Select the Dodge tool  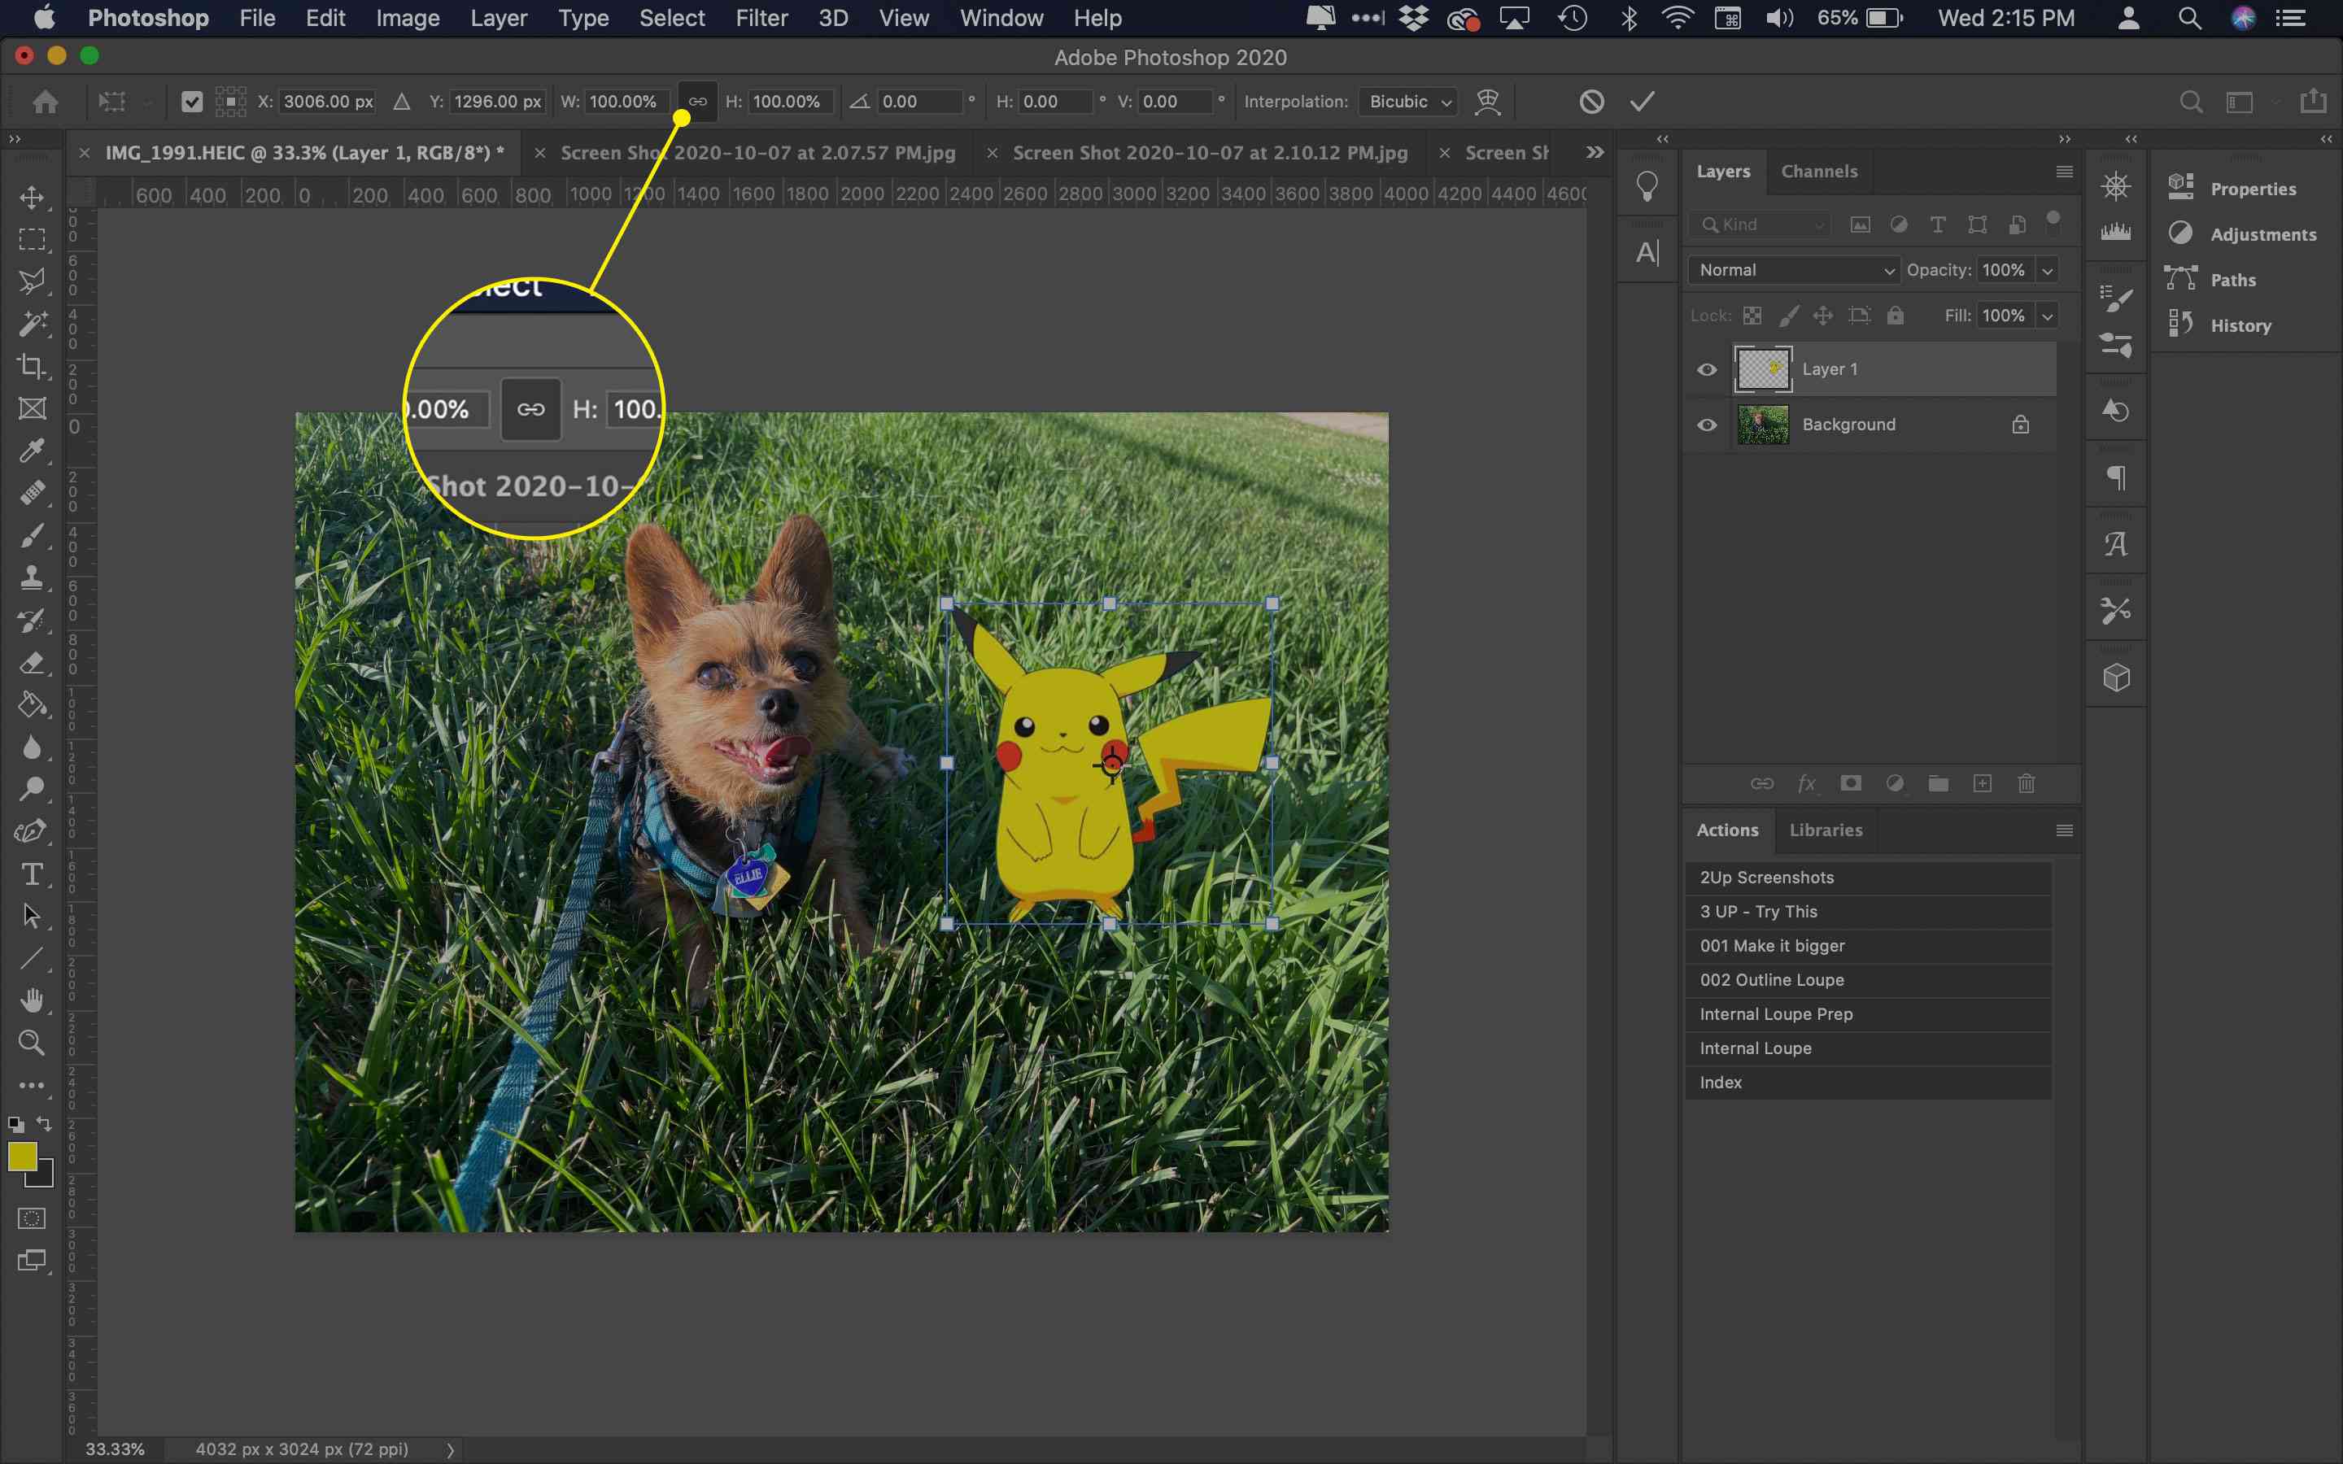pos(32,789)
